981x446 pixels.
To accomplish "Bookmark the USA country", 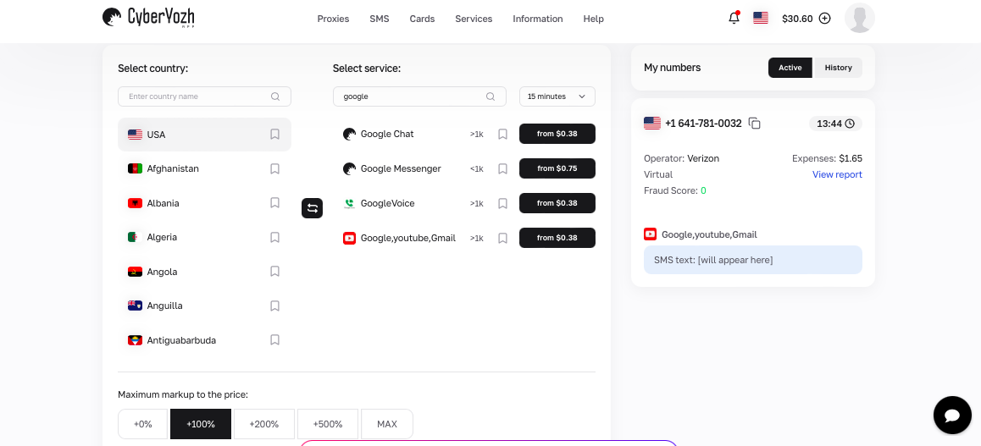I will (274, 135).
